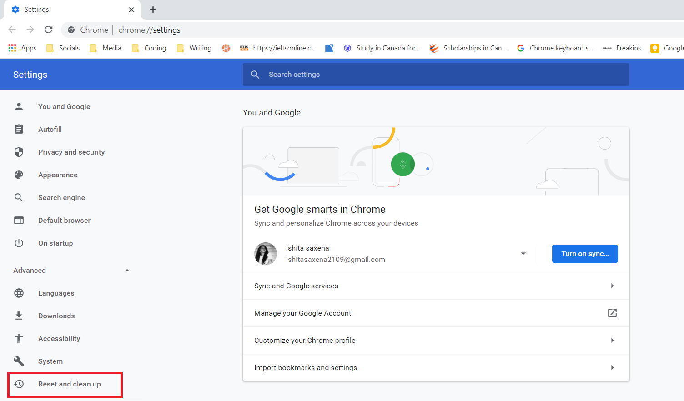Open the Google Keep bookmark icon
The width and height of the screenshot is (684, 401).
pyautogui.click(x=655, y=48)
